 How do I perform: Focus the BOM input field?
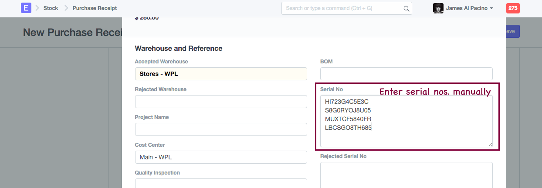[406, 74]
